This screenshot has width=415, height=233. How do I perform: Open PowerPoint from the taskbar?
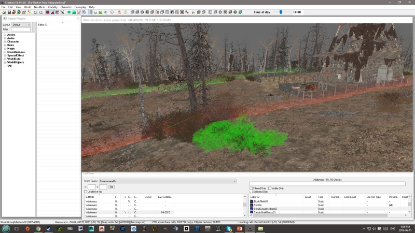pyautogui.click(x=239, y=228)
